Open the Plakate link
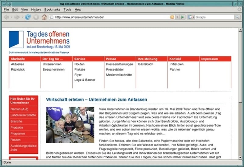Screen dimensions: 244x167 (x=80, y=70)
